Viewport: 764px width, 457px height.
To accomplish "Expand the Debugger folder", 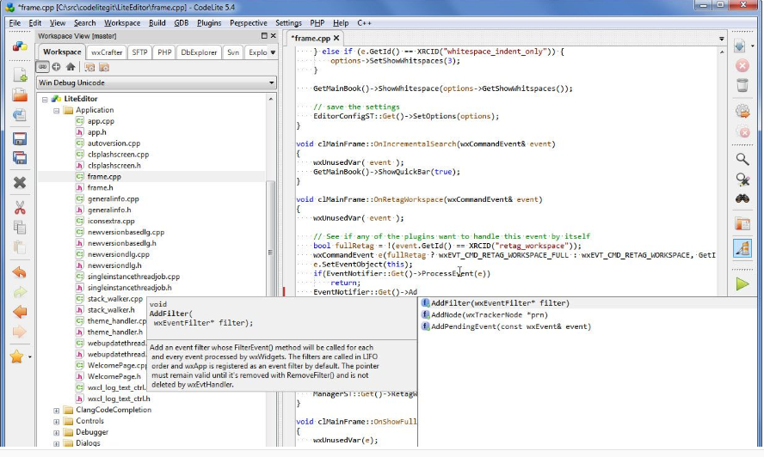I will click(x=57, y=433).
